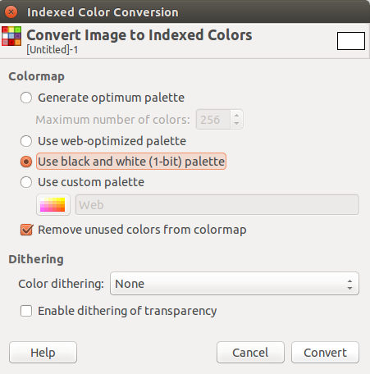Screen dimensions: 370x374
Task: Open Help for this dialog
Action: 43,353
